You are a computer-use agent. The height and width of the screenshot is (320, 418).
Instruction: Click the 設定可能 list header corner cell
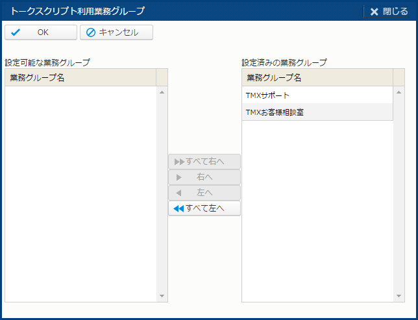click(x=162, y=78)
